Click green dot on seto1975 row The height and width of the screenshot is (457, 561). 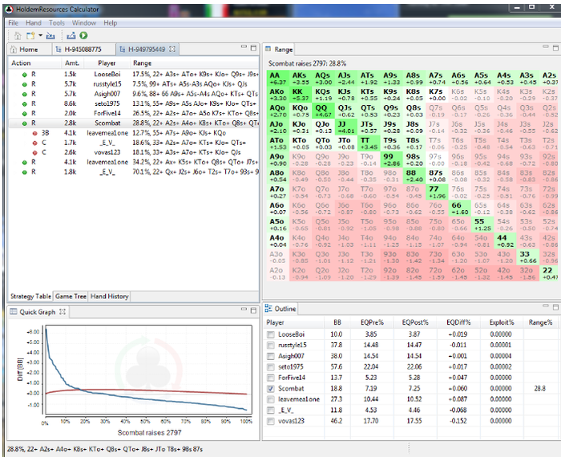24,104
